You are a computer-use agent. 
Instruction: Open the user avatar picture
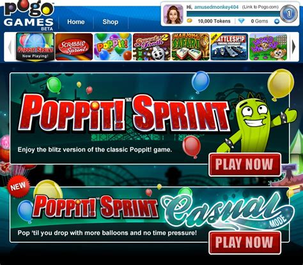point(173,14)
